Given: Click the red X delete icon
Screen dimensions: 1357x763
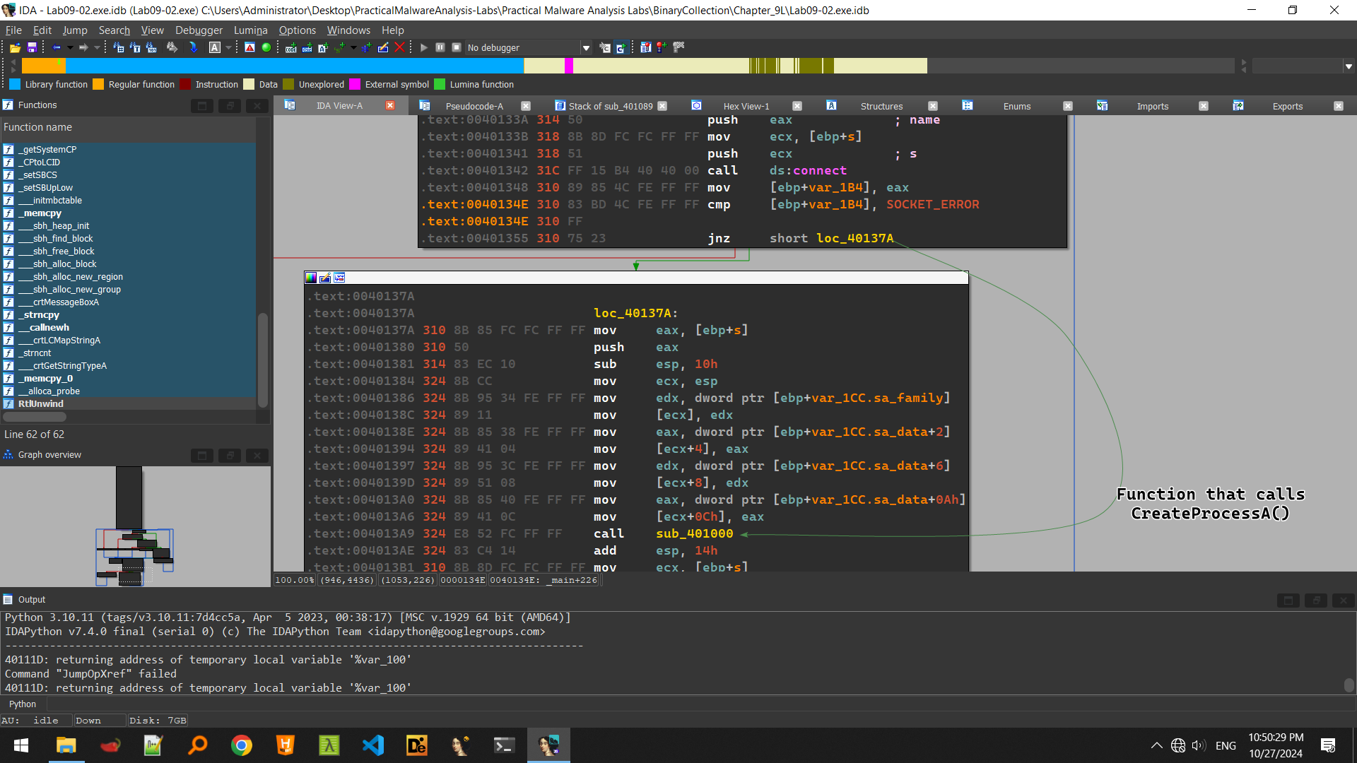Looking at the screenshot, I should (x=399, y=47).
